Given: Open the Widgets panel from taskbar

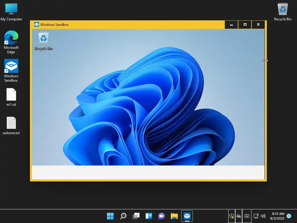Looking at the screenshot, I should pyautogui.click(x=149, y=216).
